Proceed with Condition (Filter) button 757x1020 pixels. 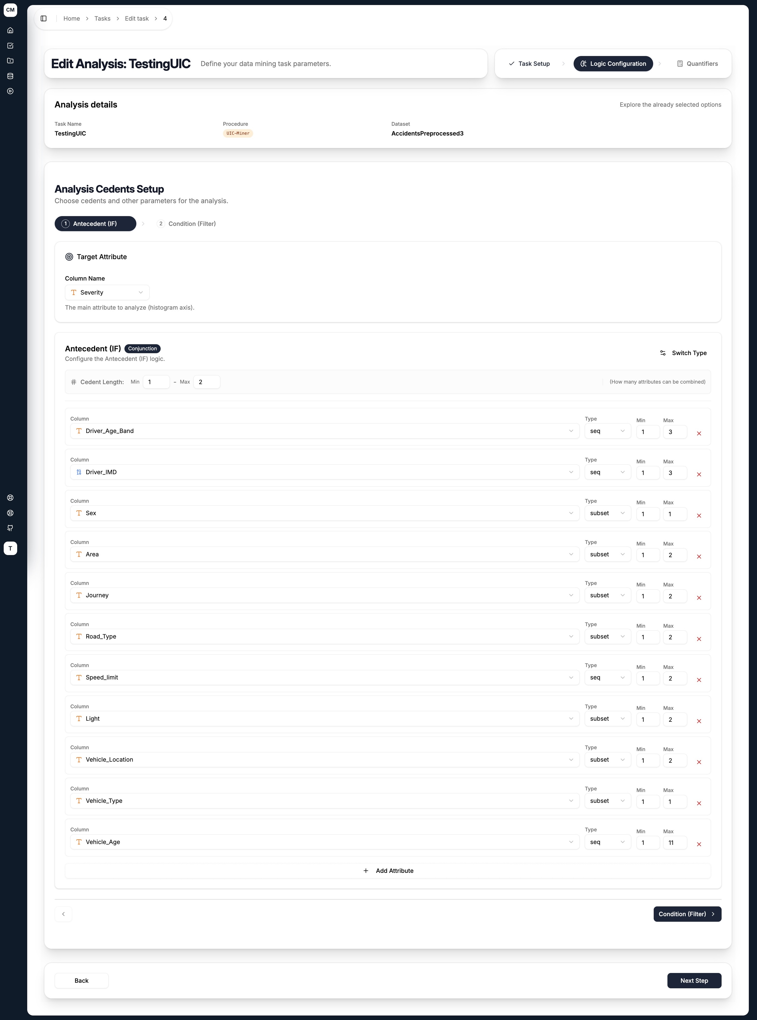click(687, 914)
